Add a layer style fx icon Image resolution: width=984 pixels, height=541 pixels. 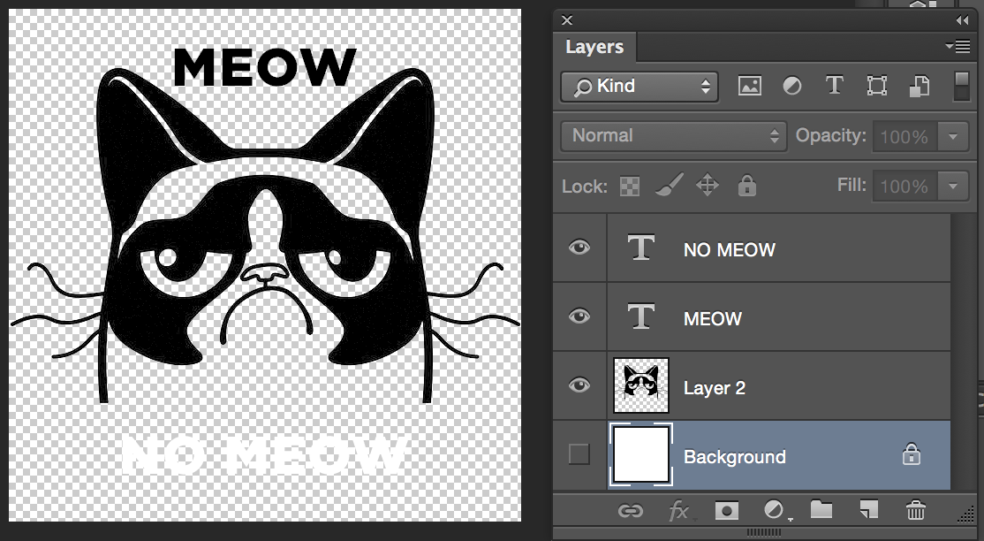(679, 510)
